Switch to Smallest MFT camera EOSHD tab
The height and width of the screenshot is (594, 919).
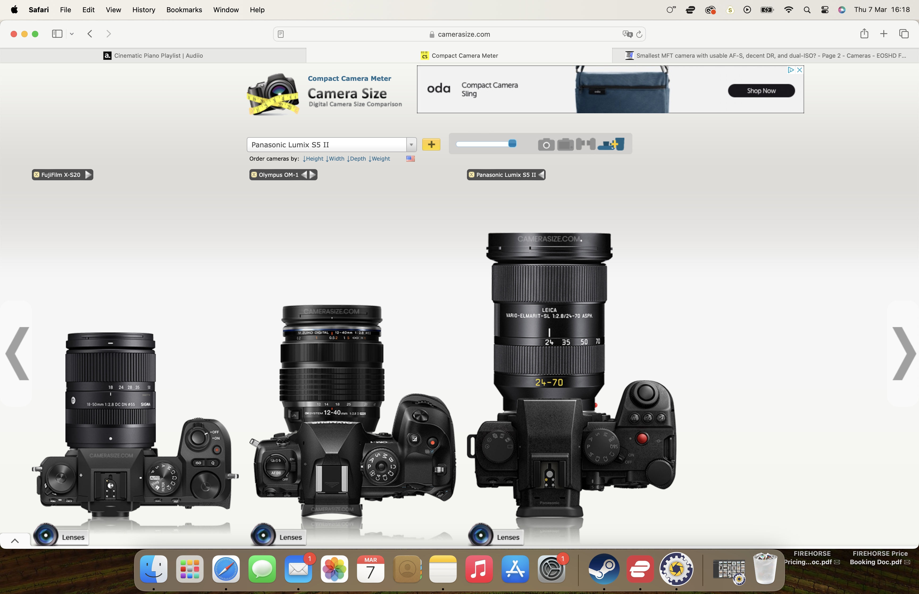pos(765,56)
